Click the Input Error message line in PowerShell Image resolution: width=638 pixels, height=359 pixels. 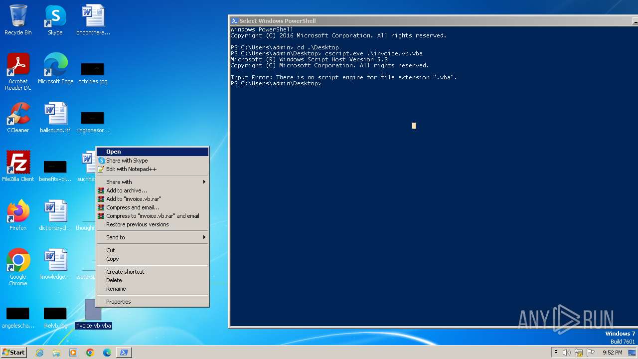343,77
